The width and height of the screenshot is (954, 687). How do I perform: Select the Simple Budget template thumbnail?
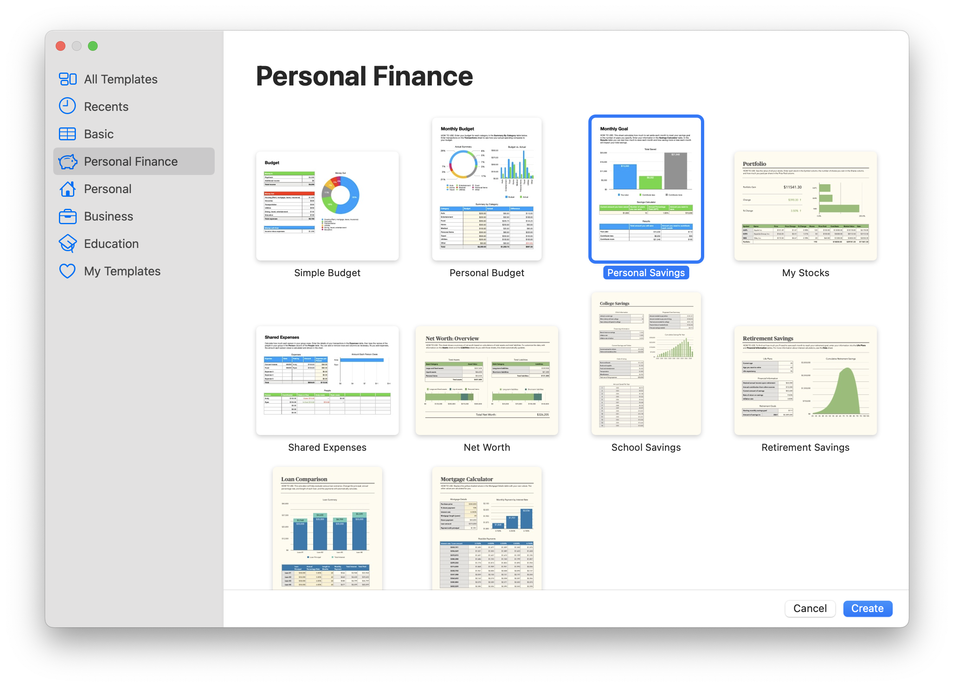(x=327, y=200)
